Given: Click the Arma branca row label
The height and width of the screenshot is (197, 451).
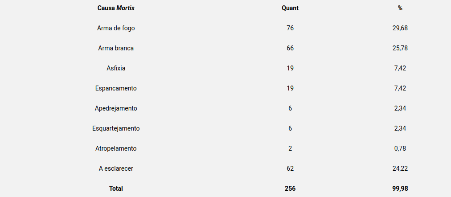Looking at the screenshot, I should (116, 48).
